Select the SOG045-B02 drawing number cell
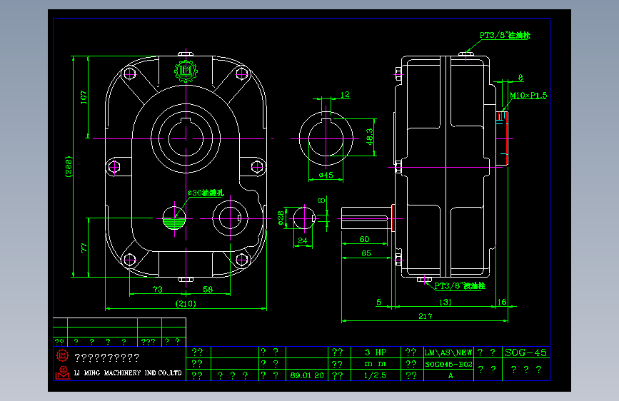The image size is (619, 401). pos(448,364)
